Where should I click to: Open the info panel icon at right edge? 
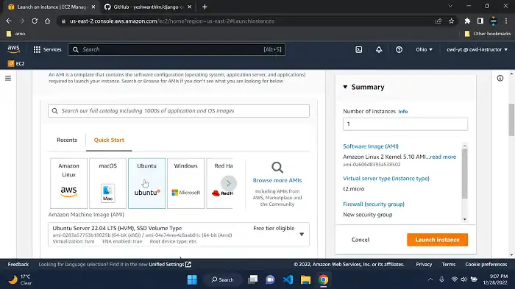tap(500, 78)
